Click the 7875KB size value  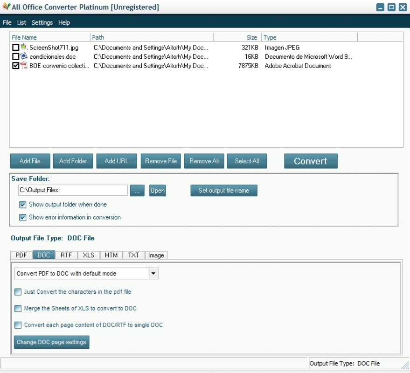248,66
